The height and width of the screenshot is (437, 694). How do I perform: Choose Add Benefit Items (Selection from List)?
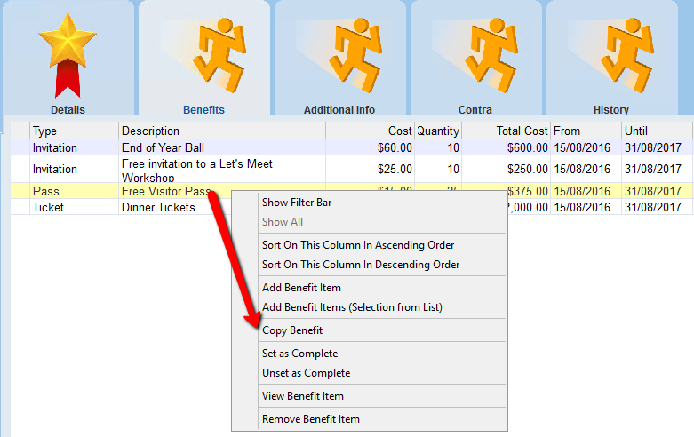352,307
